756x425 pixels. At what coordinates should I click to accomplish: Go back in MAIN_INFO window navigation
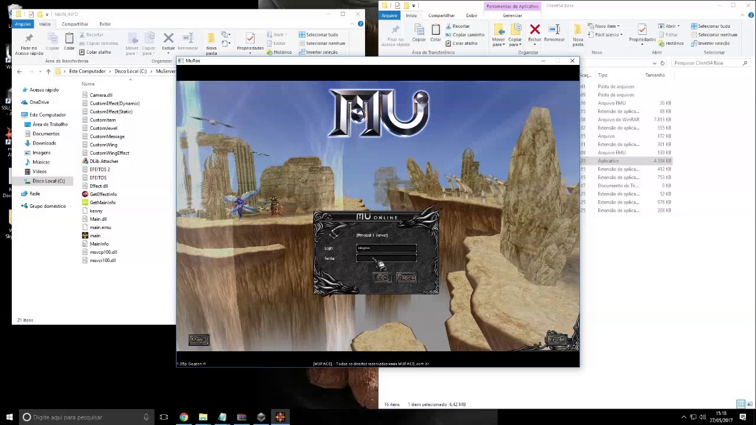click(x=19, y=71)
